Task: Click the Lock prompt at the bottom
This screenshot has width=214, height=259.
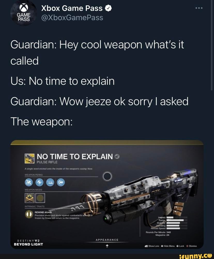Action: point(180,246)
